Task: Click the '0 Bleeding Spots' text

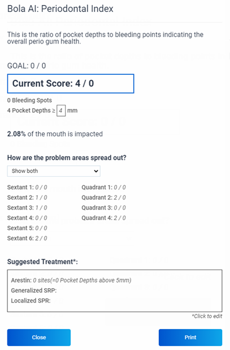Action: (x=29, y=100)
